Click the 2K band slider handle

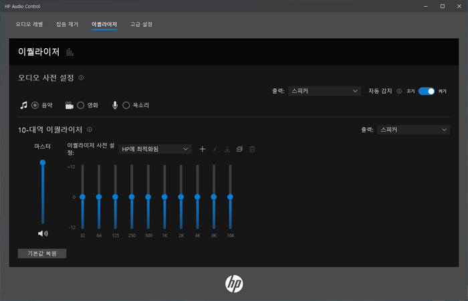coord(181,197)
